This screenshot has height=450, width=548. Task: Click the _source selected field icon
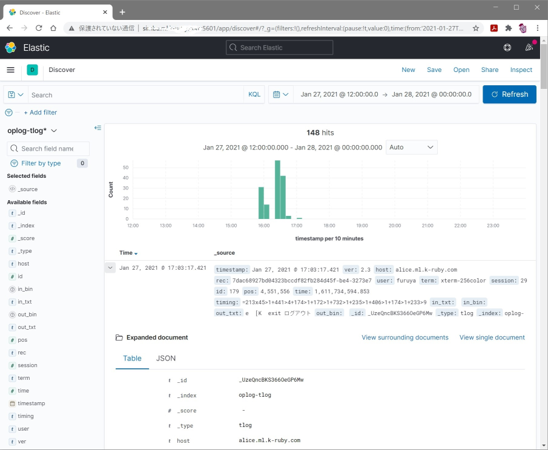(12, 189)
